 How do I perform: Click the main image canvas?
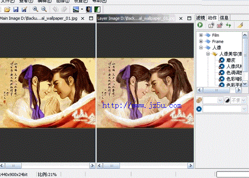click(x=48, y=93)
